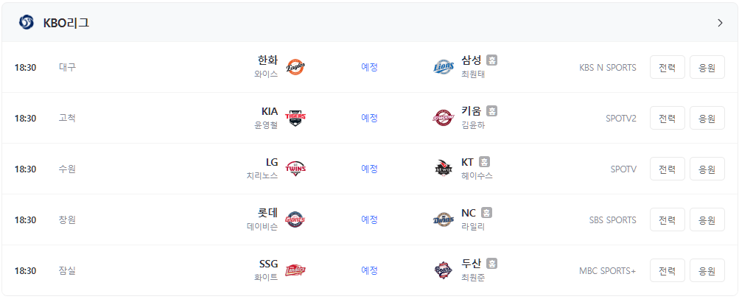Click the LG Twins team logo

295,169
